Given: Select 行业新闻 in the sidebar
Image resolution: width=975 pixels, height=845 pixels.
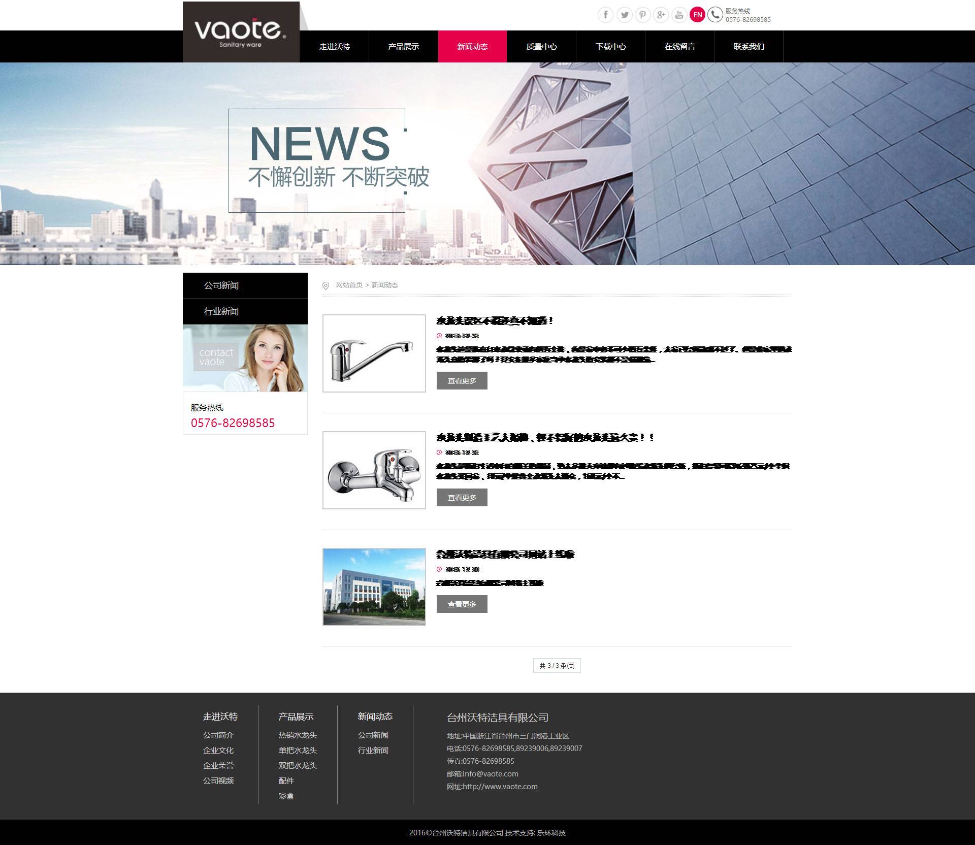Looking at the screenshot, I should pyautogui.click(x=221, y=311).
